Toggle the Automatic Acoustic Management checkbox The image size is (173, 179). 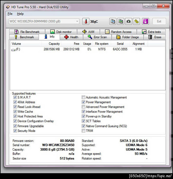click(83, 97)
